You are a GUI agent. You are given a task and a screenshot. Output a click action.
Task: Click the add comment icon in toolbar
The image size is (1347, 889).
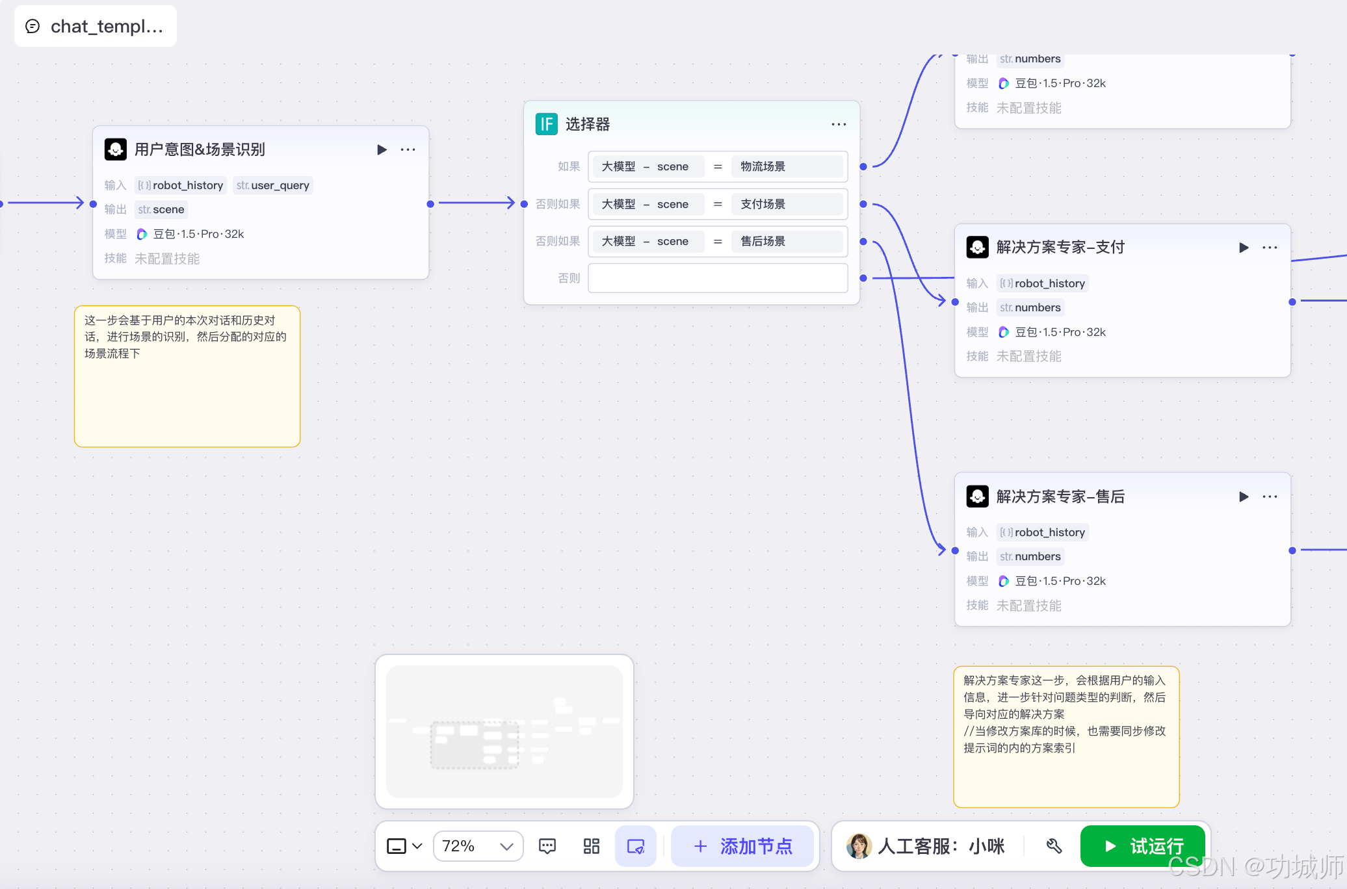click(547, 846)
